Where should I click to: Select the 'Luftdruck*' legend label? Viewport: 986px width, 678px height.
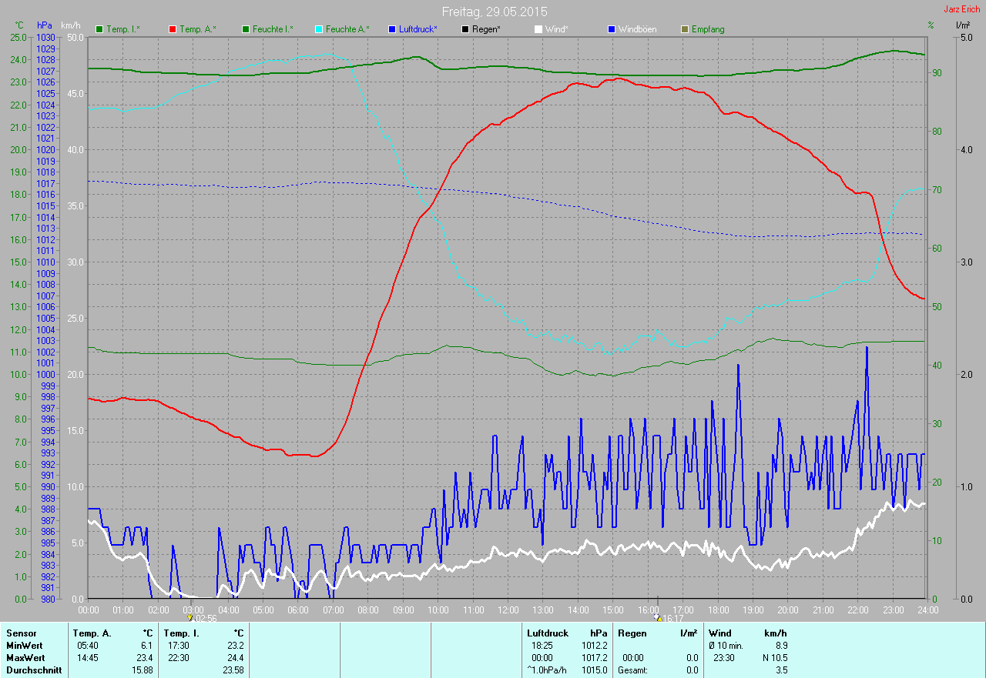(418, 29)
